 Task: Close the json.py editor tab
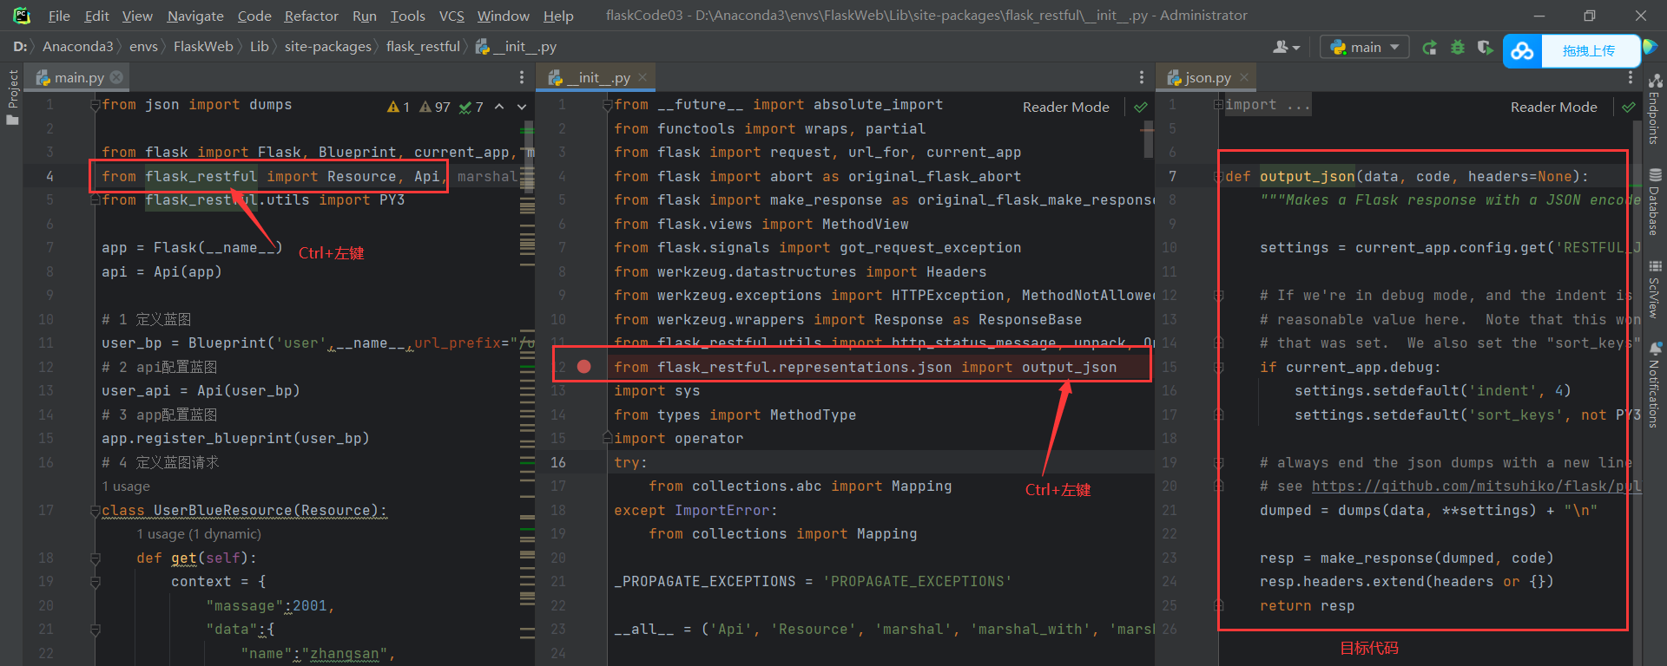1244,77
